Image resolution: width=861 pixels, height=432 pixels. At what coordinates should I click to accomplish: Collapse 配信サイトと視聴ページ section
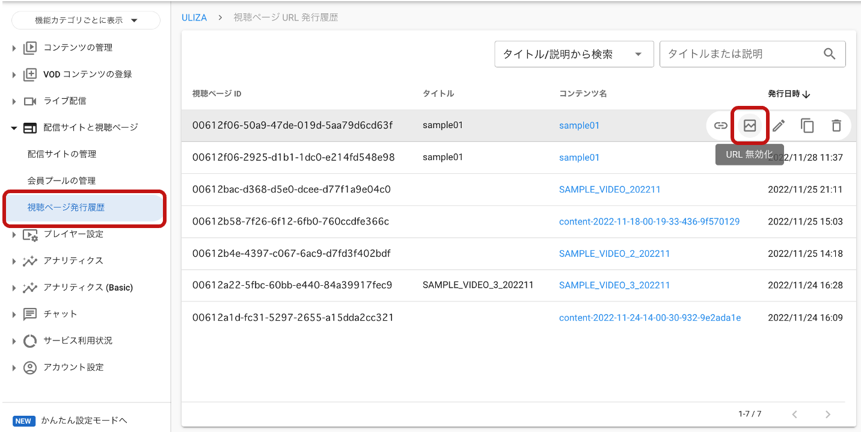(x=14, y=128)
